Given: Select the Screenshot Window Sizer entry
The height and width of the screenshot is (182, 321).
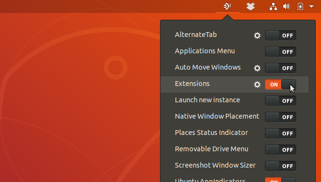Looking at the screenshot, I should (215, 165).
